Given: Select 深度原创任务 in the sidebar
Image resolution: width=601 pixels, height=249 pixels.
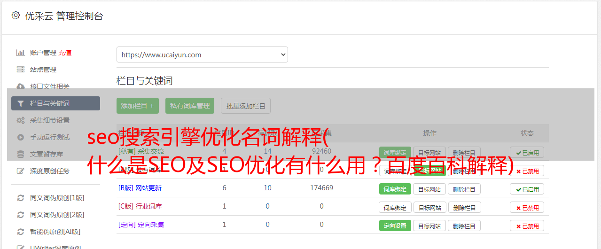Looking at the screenshot, I should tap(50, 171).
